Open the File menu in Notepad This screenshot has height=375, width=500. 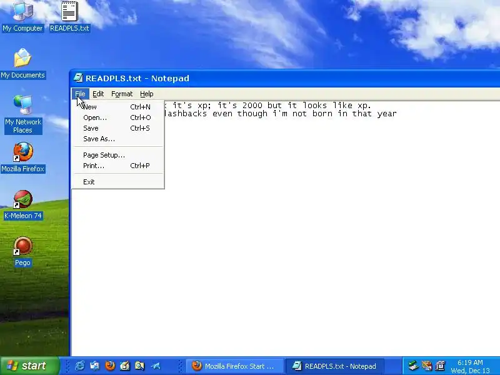80,94
